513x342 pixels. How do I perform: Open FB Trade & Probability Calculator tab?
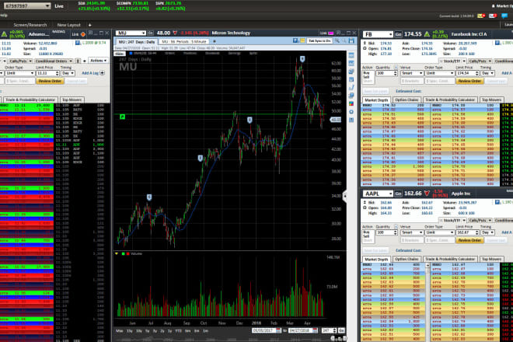[x=450, y=99]
